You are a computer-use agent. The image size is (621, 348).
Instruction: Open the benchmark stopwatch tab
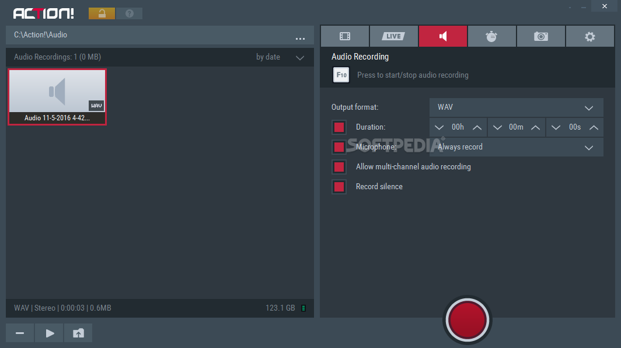[492, 36]
